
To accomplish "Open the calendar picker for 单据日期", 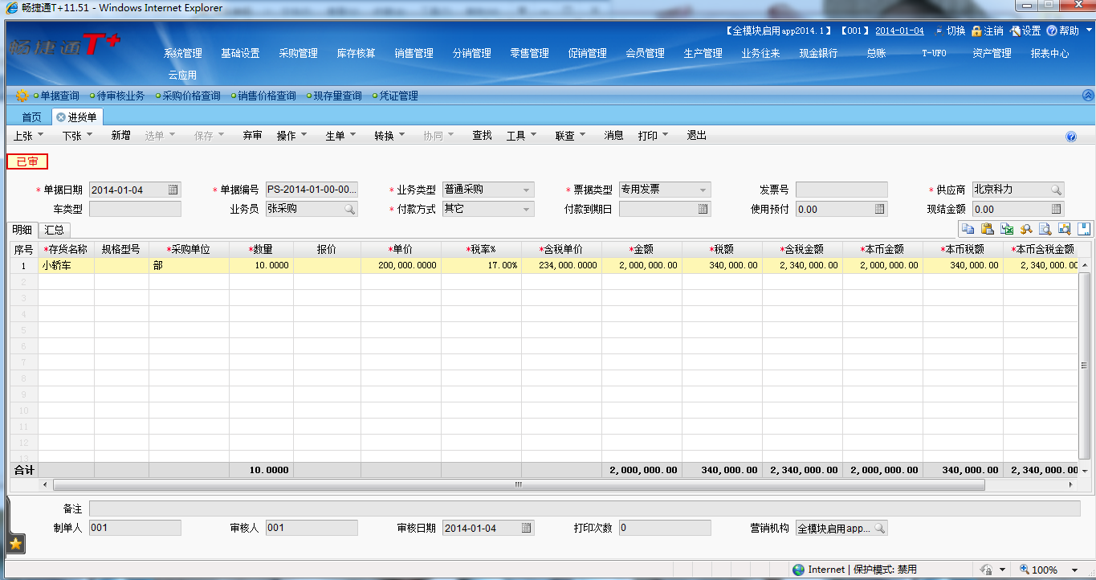I will (x=173, y=190).
